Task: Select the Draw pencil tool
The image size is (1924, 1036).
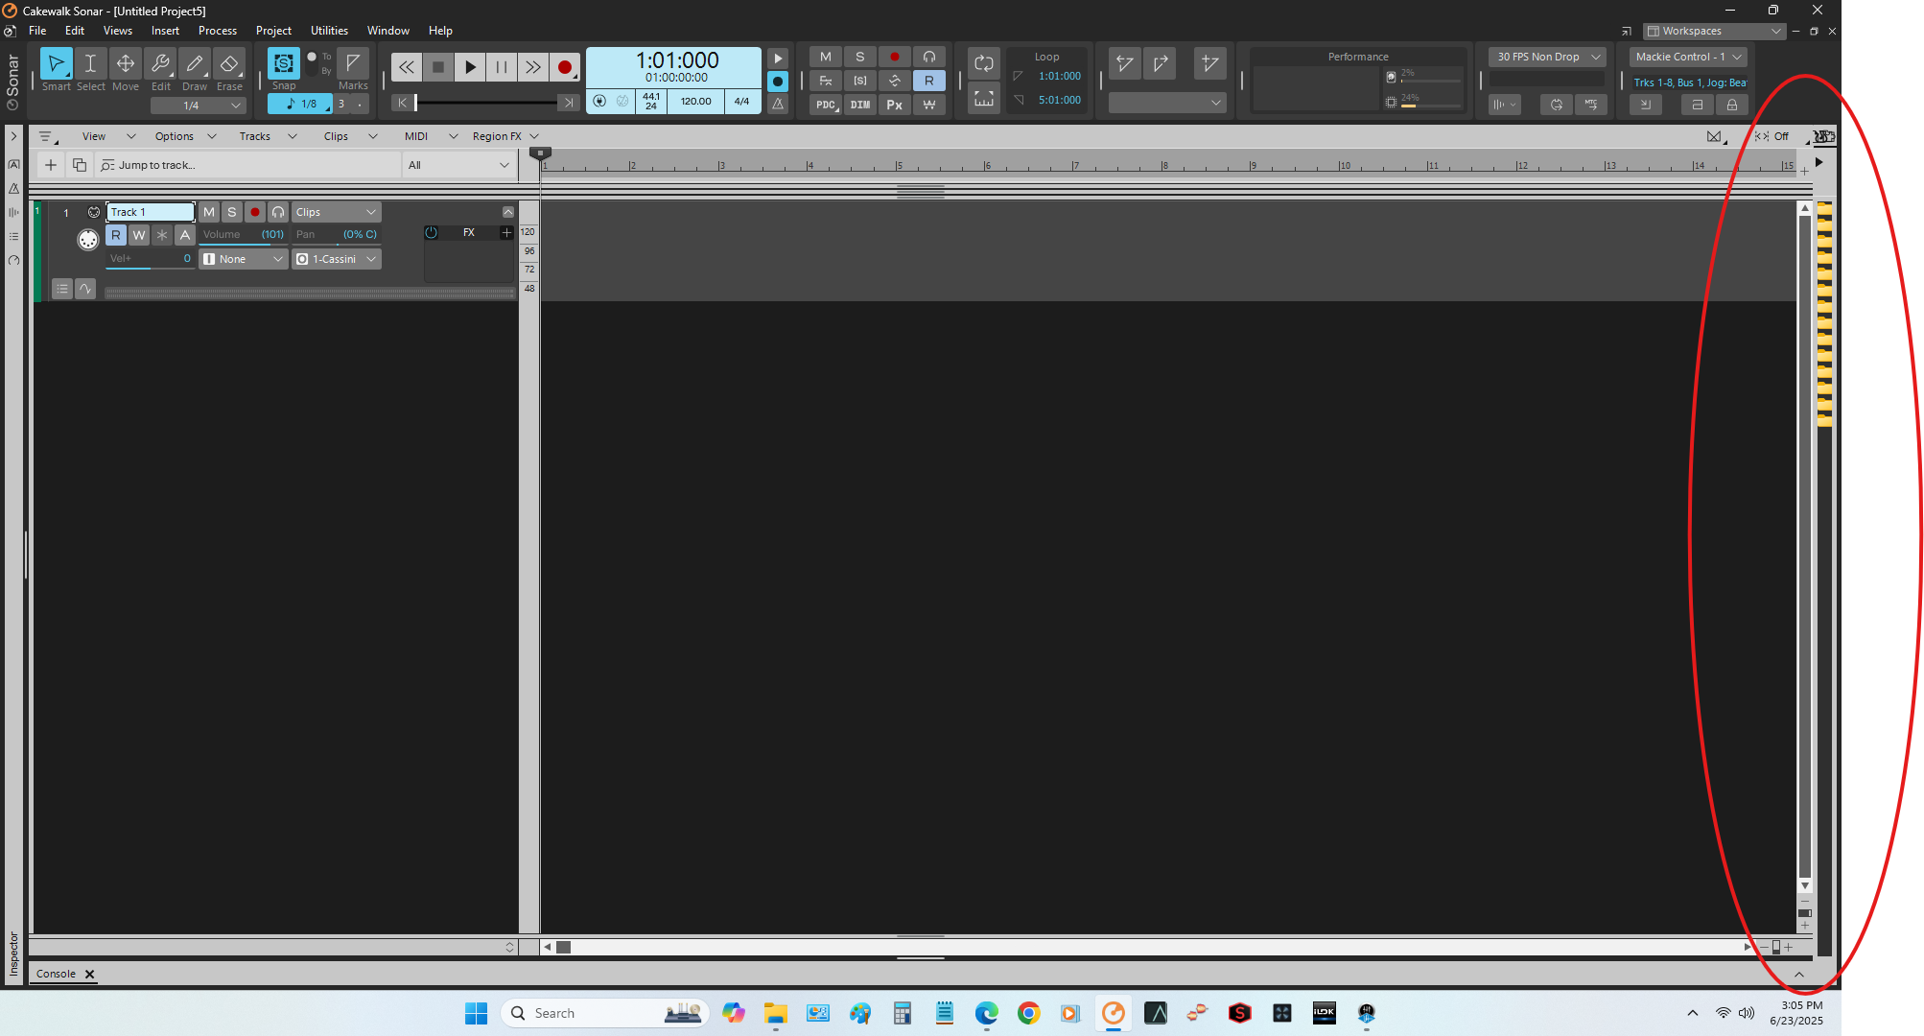Action: pos(195,64)
